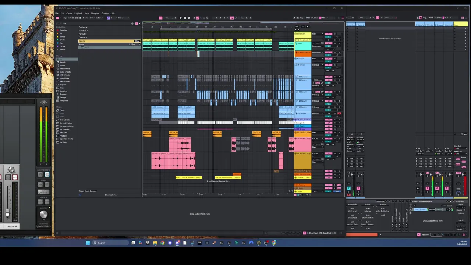Open the Options menu

click(105, 13)
